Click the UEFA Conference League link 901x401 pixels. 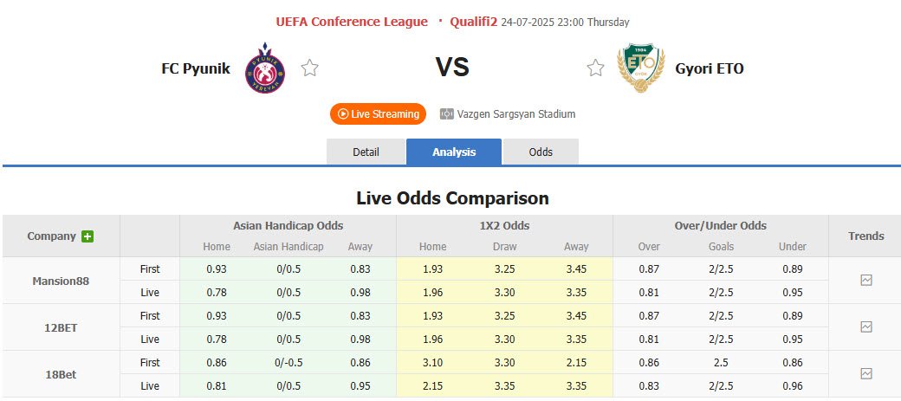352,22
